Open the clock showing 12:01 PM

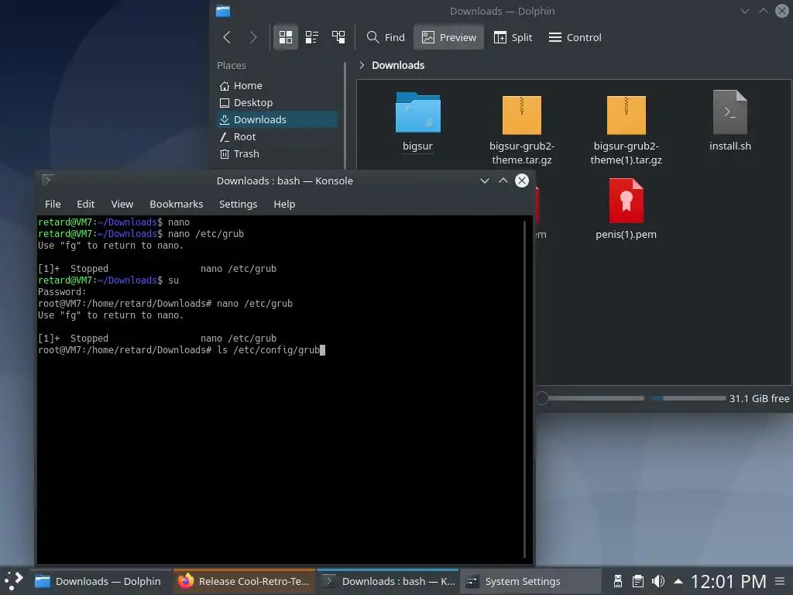point(728,581)
